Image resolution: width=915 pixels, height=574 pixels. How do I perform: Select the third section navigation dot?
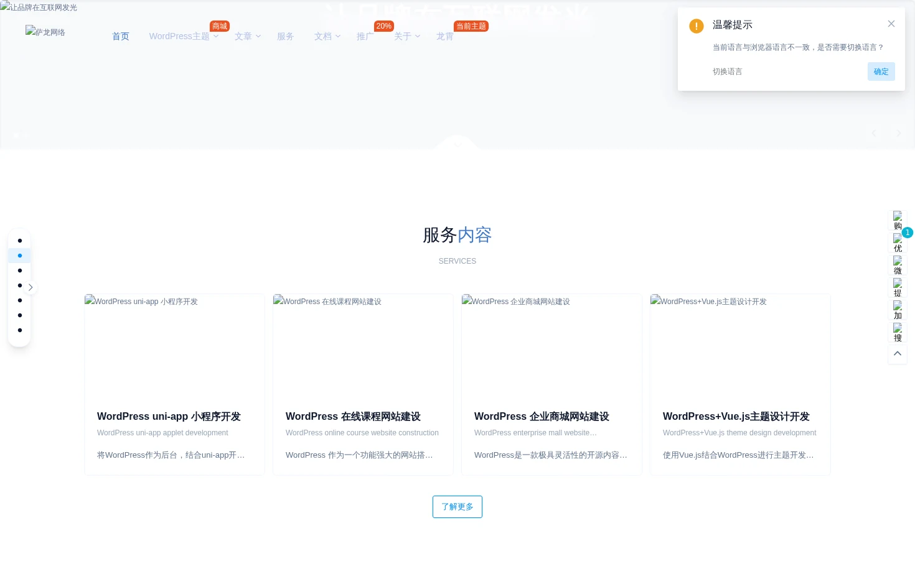20,271
